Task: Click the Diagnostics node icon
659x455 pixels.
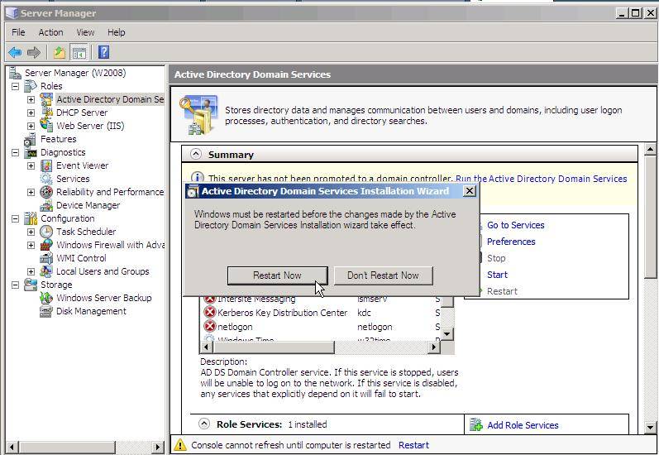Action: (x=31, y=152)
